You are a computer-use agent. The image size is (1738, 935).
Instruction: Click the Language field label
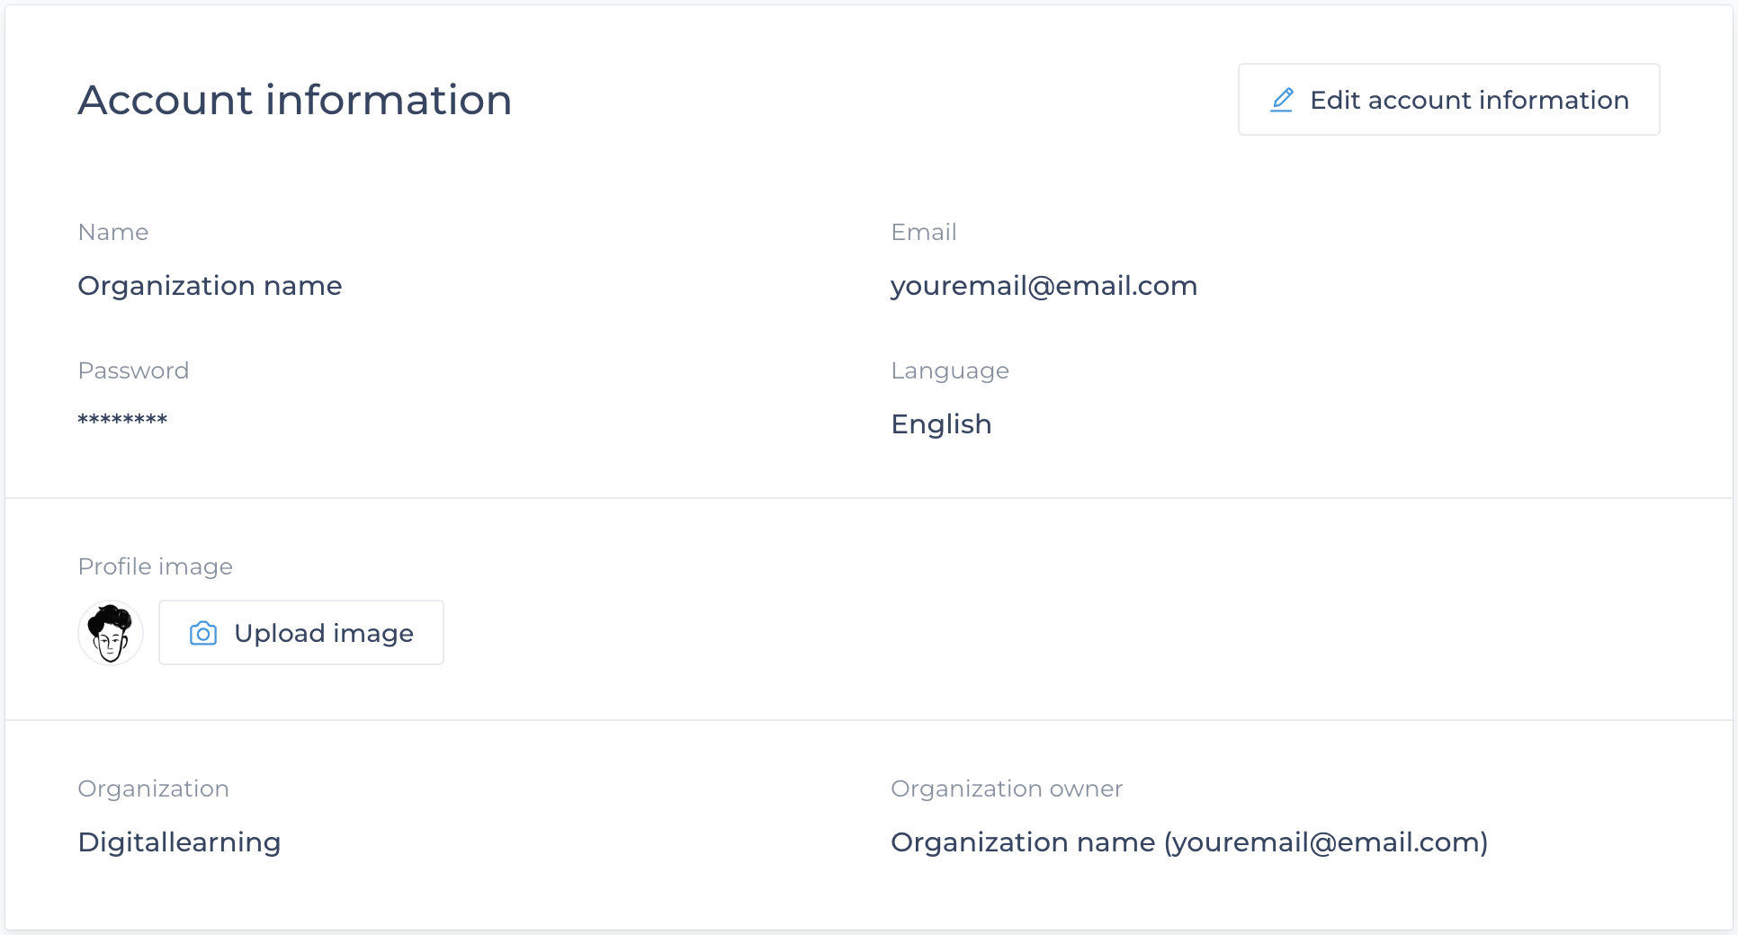click(x=950, y=371)
